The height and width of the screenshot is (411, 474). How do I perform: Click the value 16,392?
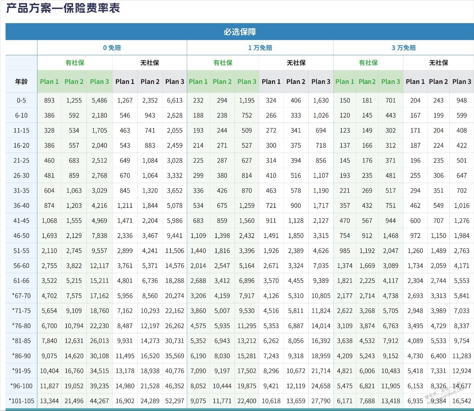[321, 341]
